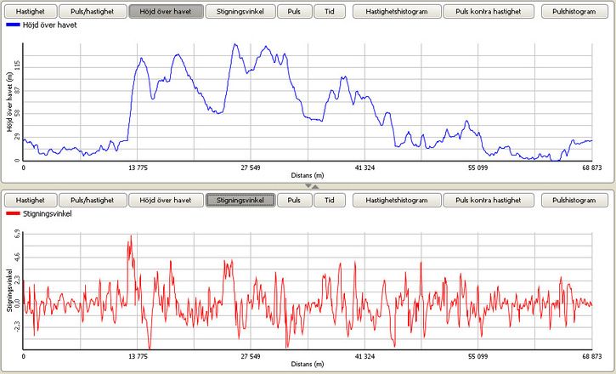Click active Höjd över havet top button
Screen dimensions: 616x374
(167, 12)
